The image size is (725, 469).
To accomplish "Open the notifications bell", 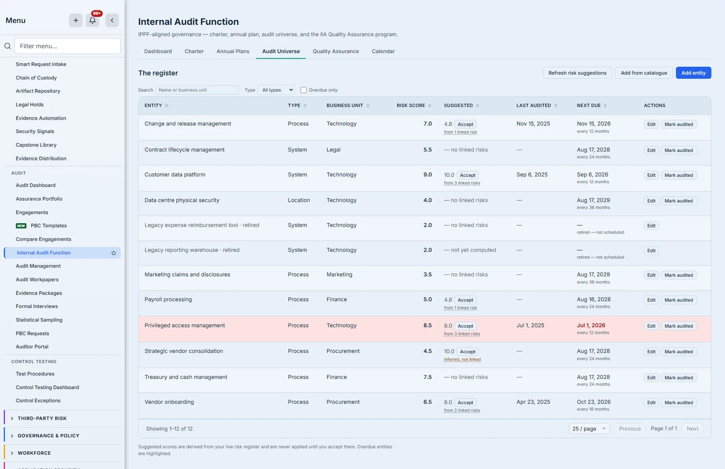I will 92,20.
